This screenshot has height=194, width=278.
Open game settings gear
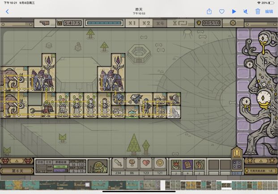click(233, 23)
